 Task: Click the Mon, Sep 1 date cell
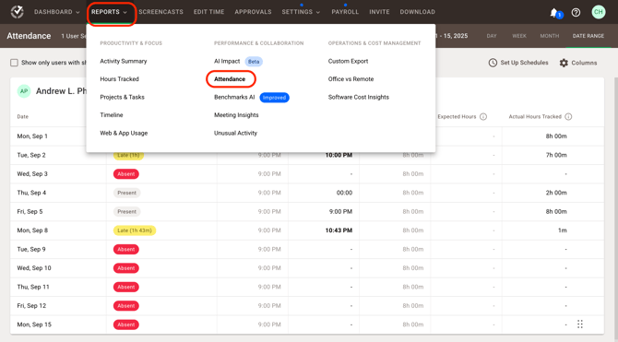click(x=32, y=136)
